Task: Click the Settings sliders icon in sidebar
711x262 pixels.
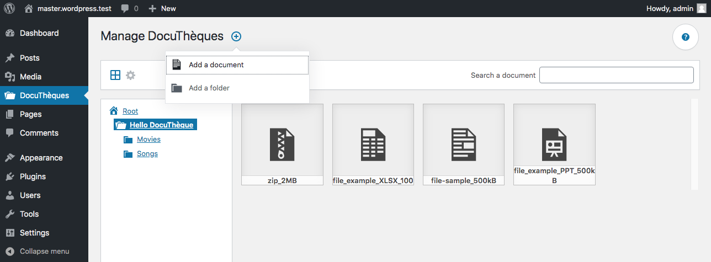Action: click(x=10, y=233)
